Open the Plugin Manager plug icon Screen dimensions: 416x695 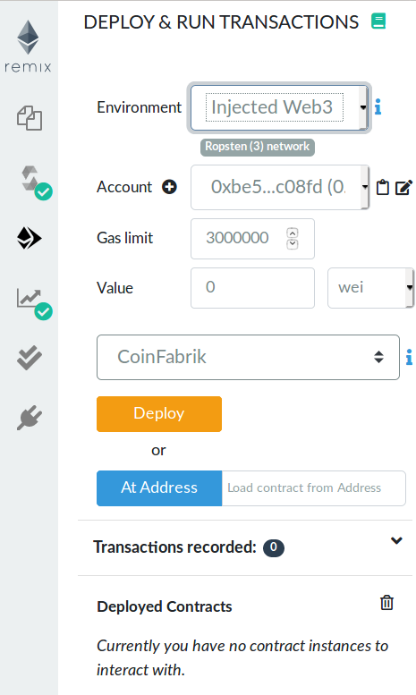(30, 418)
